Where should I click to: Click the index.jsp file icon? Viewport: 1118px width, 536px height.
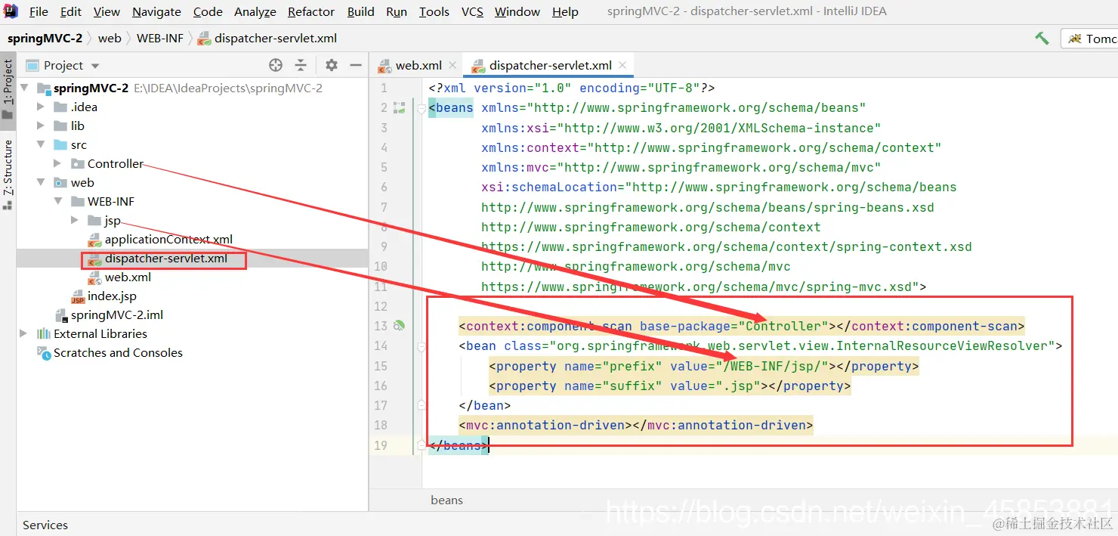click(x=78, y=296)
